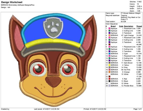Click the Code column header
143x111 pixels.
click(121, 26)
